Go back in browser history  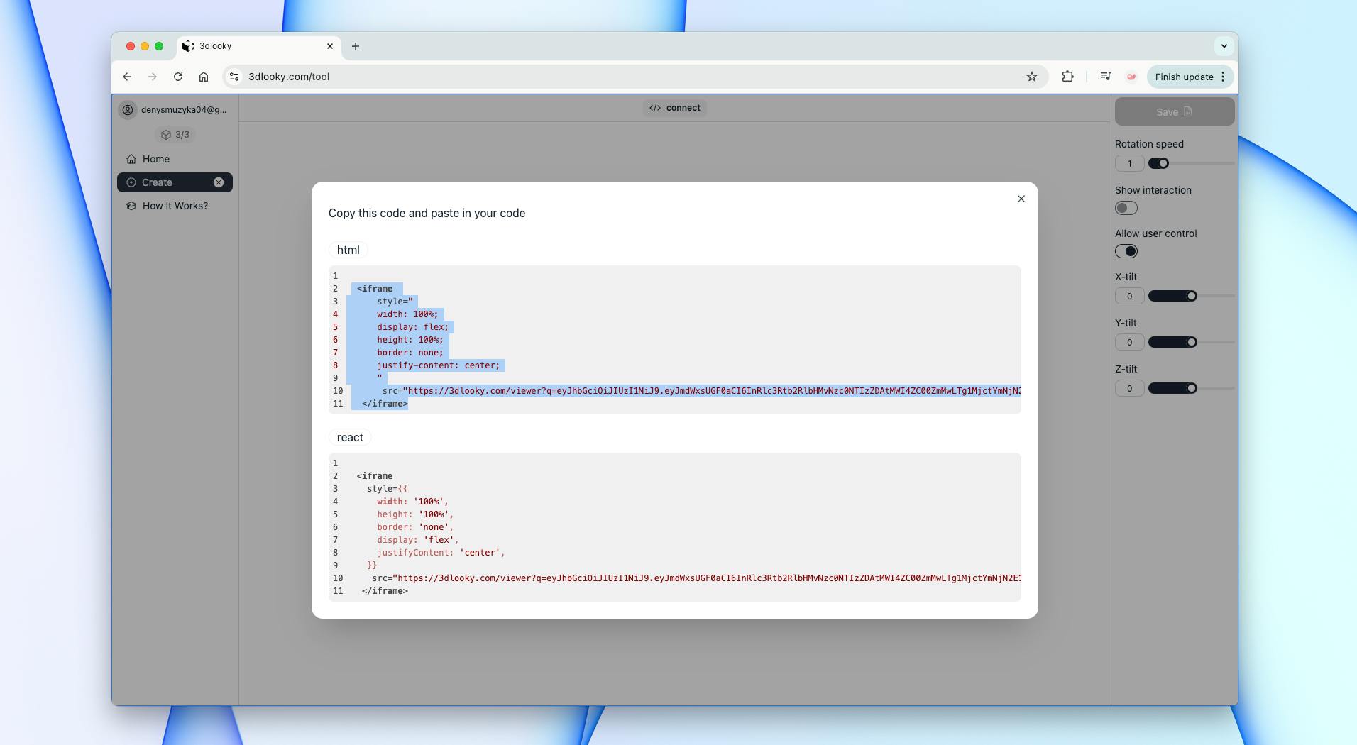[x=127, y=77]
